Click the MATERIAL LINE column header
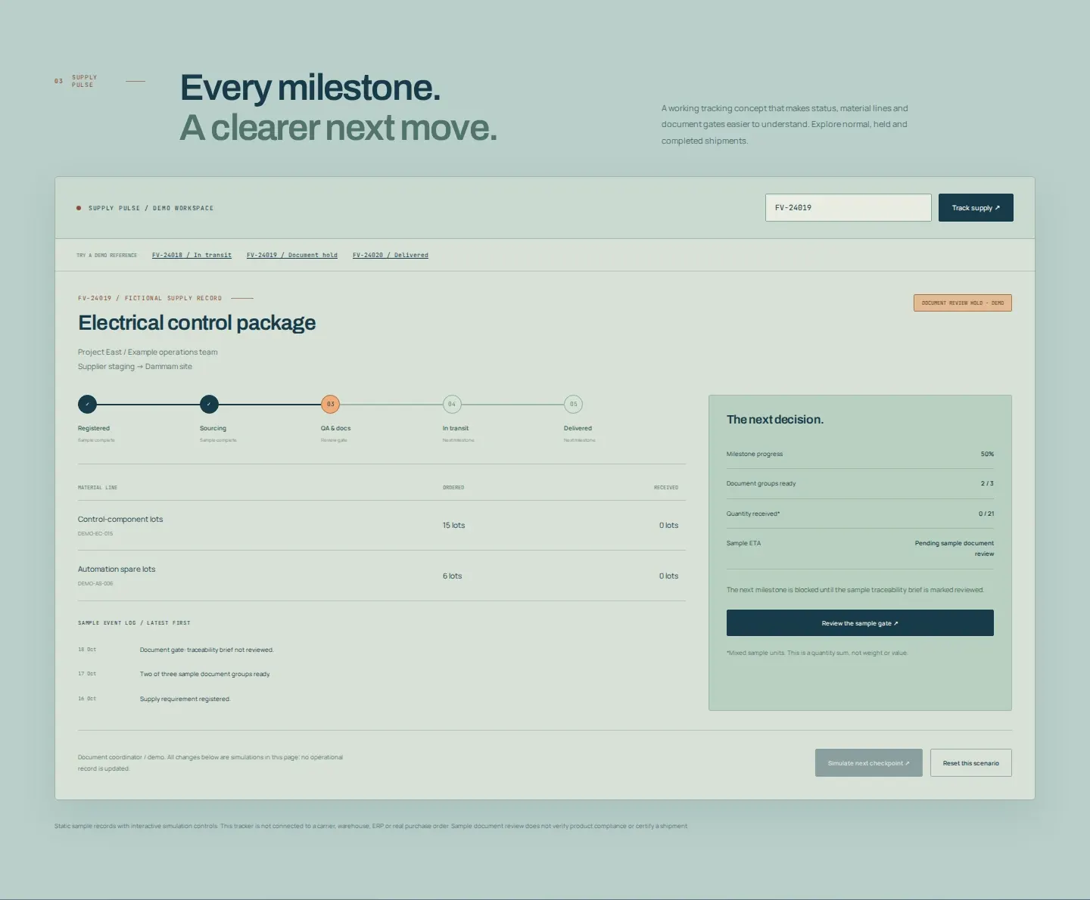 [98, 488]
